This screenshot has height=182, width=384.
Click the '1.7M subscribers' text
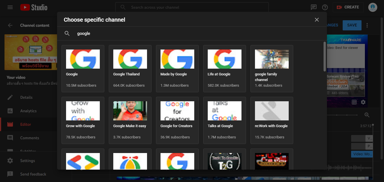pyautogui.click(x=222, y=137)
